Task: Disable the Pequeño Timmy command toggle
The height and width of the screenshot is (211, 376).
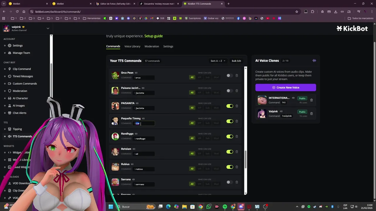Action: tap(230, 121)
